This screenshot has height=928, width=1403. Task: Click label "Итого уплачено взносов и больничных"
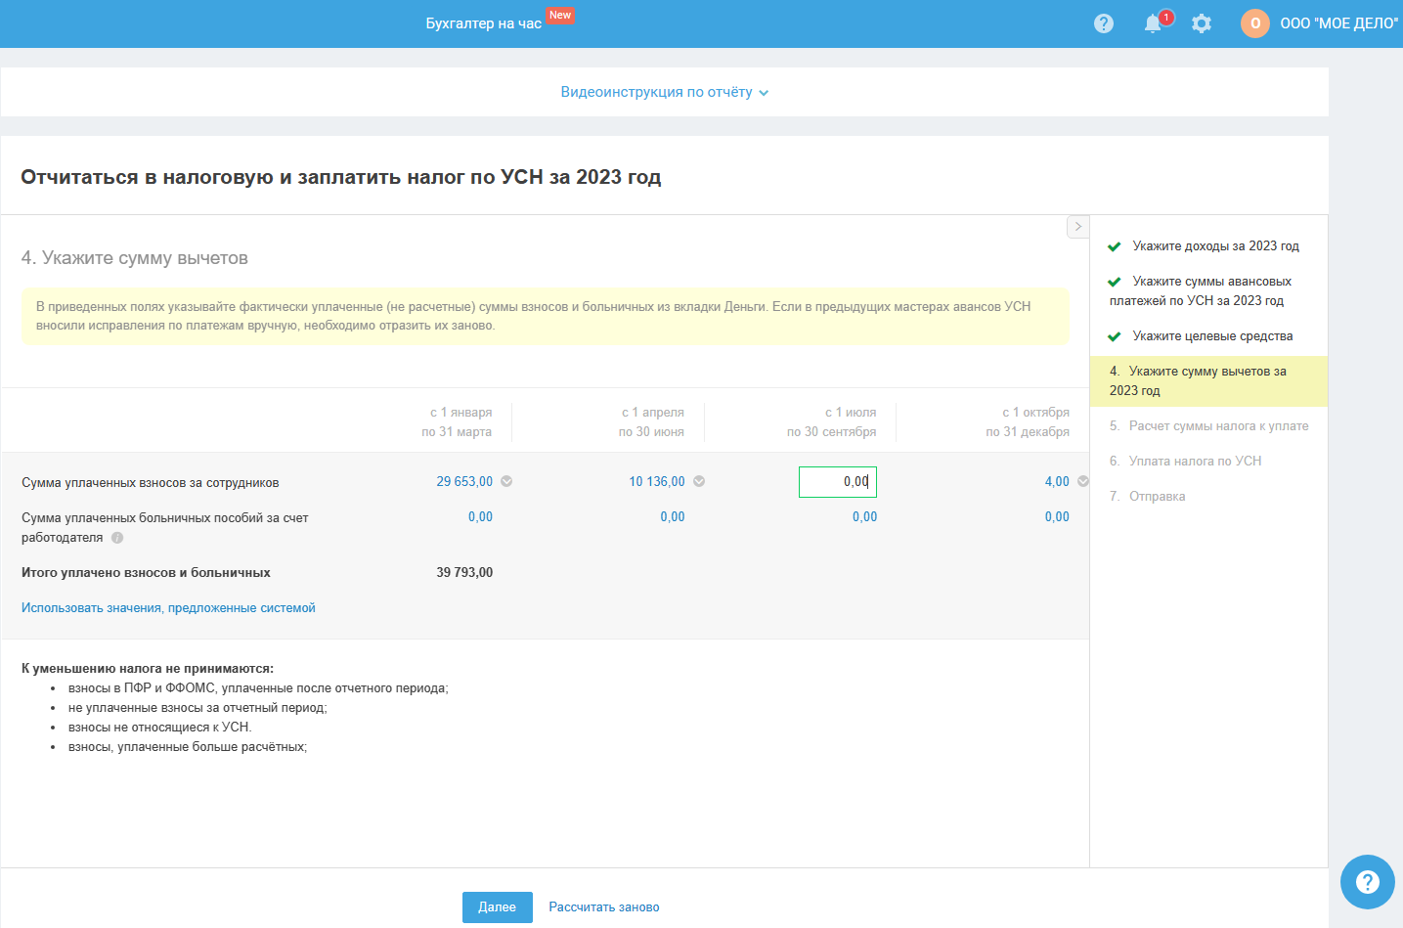146,573
